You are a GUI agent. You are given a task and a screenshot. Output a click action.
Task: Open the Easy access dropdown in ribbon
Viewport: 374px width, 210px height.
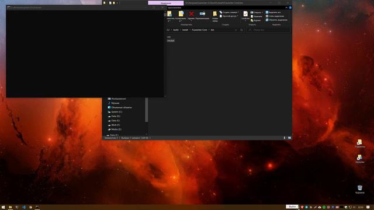pyautogui.click(x=228, y=16)
